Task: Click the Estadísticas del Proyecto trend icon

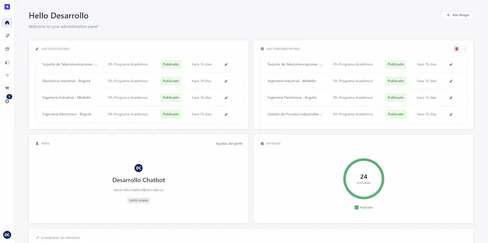Action: 37,238
